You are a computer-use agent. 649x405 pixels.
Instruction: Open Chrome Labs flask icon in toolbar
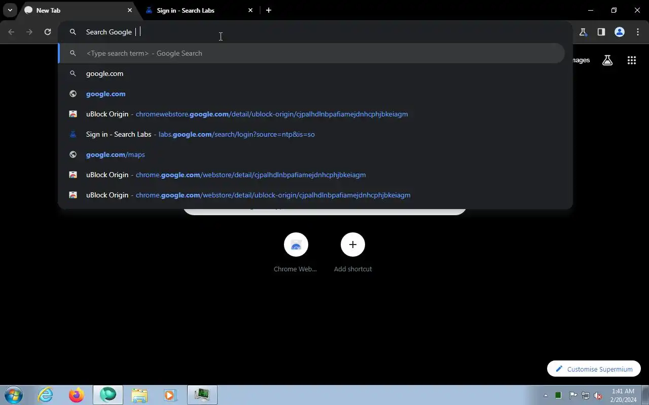click(583, 32)
